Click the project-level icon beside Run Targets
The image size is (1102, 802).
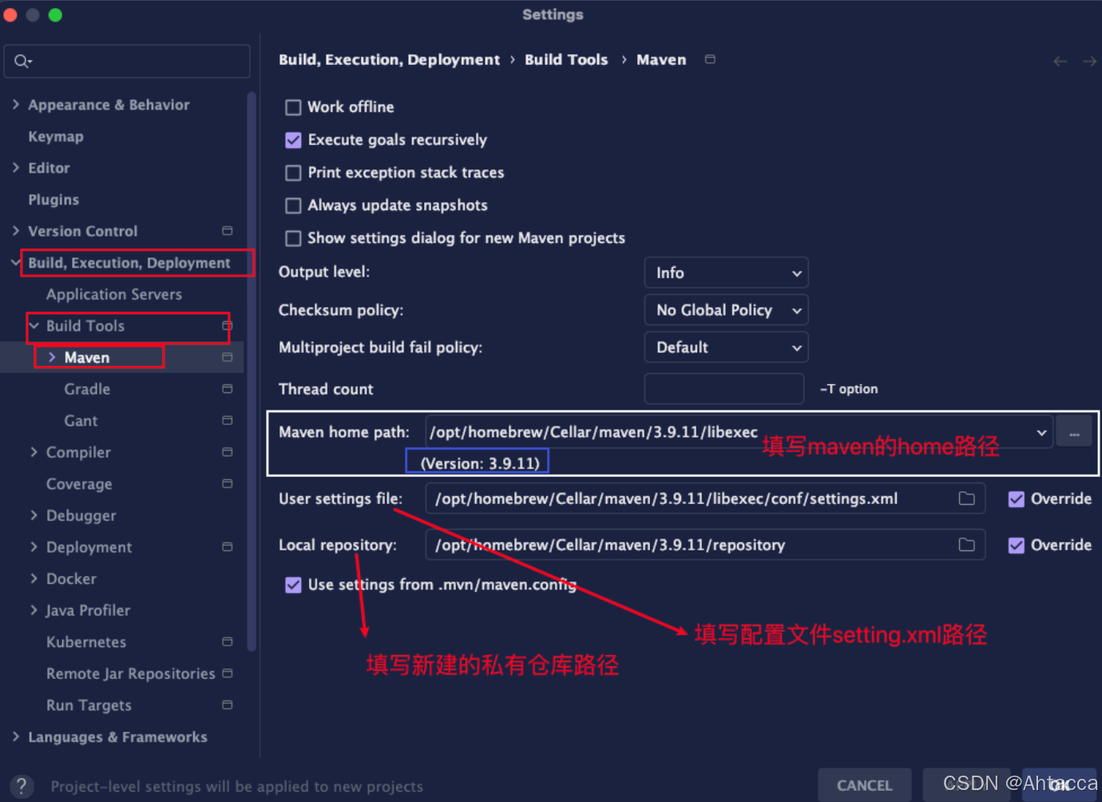228,705
